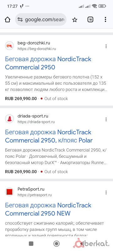The image size is (113, 251).
Task: Tap the beg-dorozhki.ru site favicon
Action: (9, 46)
